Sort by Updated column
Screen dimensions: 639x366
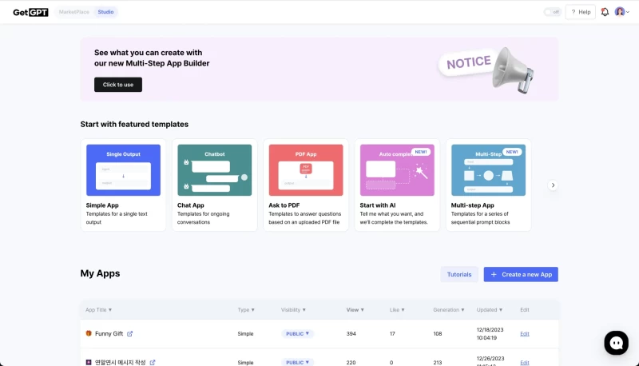490,310
